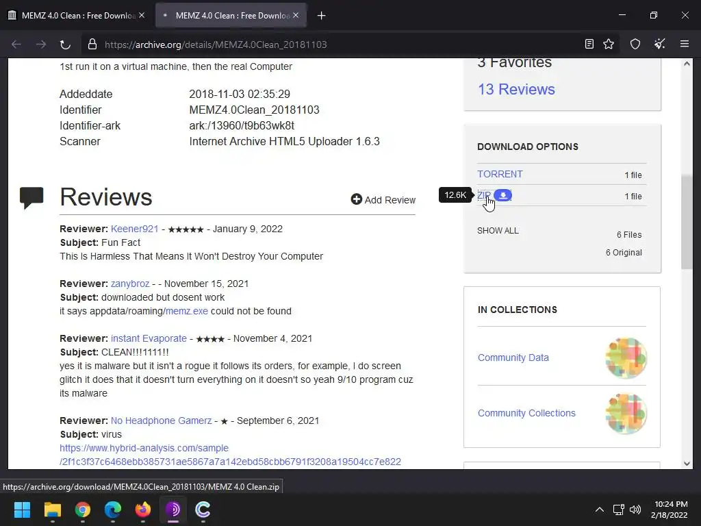Click the network tray icon
This screenshot has height=526, width=701.
coord(618,510)
